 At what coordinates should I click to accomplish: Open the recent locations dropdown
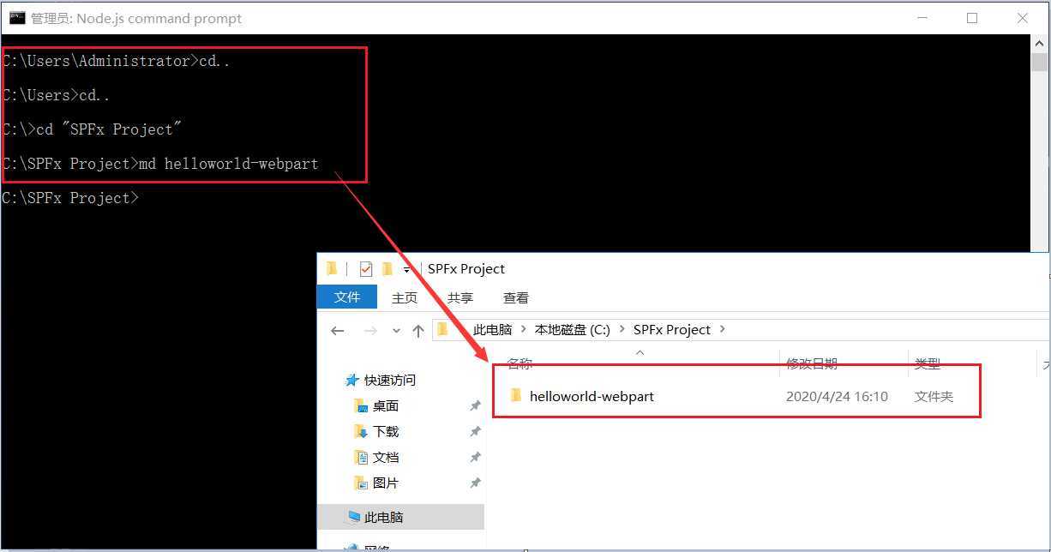pyautogui.click(x=396, y=330)
